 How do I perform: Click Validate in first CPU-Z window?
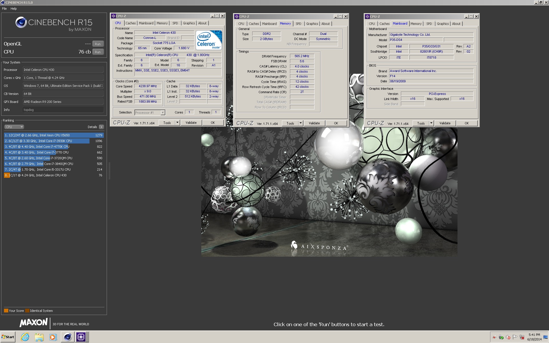(x=191, y=123)
